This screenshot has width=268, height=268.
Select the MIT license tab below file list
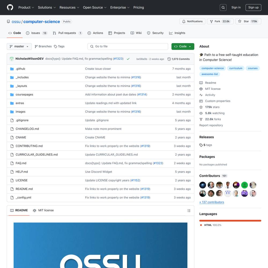[x=43, y=210]
